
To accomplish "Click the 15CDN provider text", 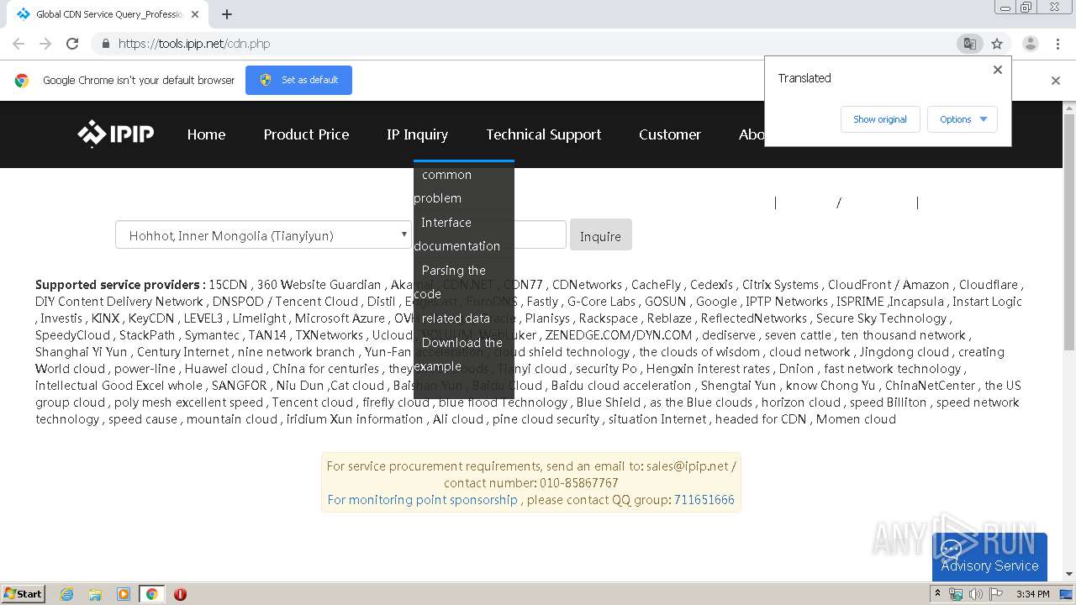I will (228, 285).
